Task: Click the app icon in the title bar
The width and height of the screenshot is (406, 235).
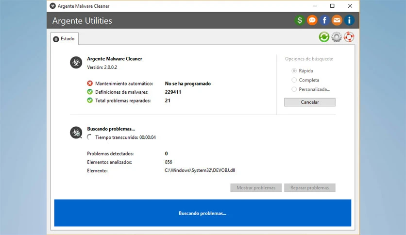Action: [52, 6]
